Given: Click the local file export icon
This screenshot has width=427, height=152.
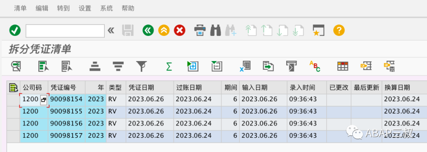Looking at the screenshot, I should pos(268,66).
